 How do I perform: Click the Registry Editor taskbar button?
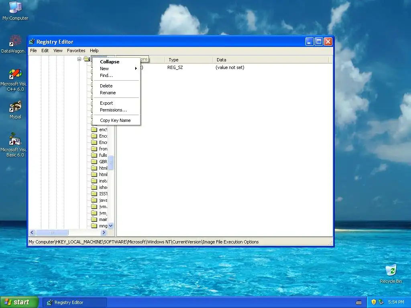pos(74,302)
